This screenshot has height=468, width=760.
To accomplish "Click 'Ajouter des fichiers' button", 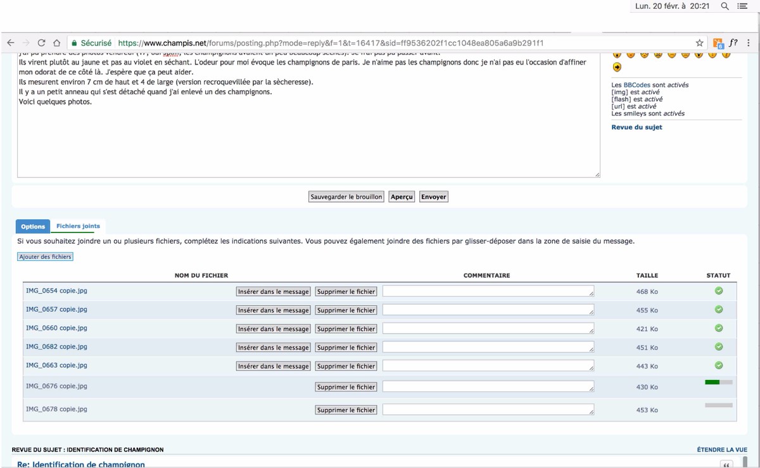I will pos(45,256).
